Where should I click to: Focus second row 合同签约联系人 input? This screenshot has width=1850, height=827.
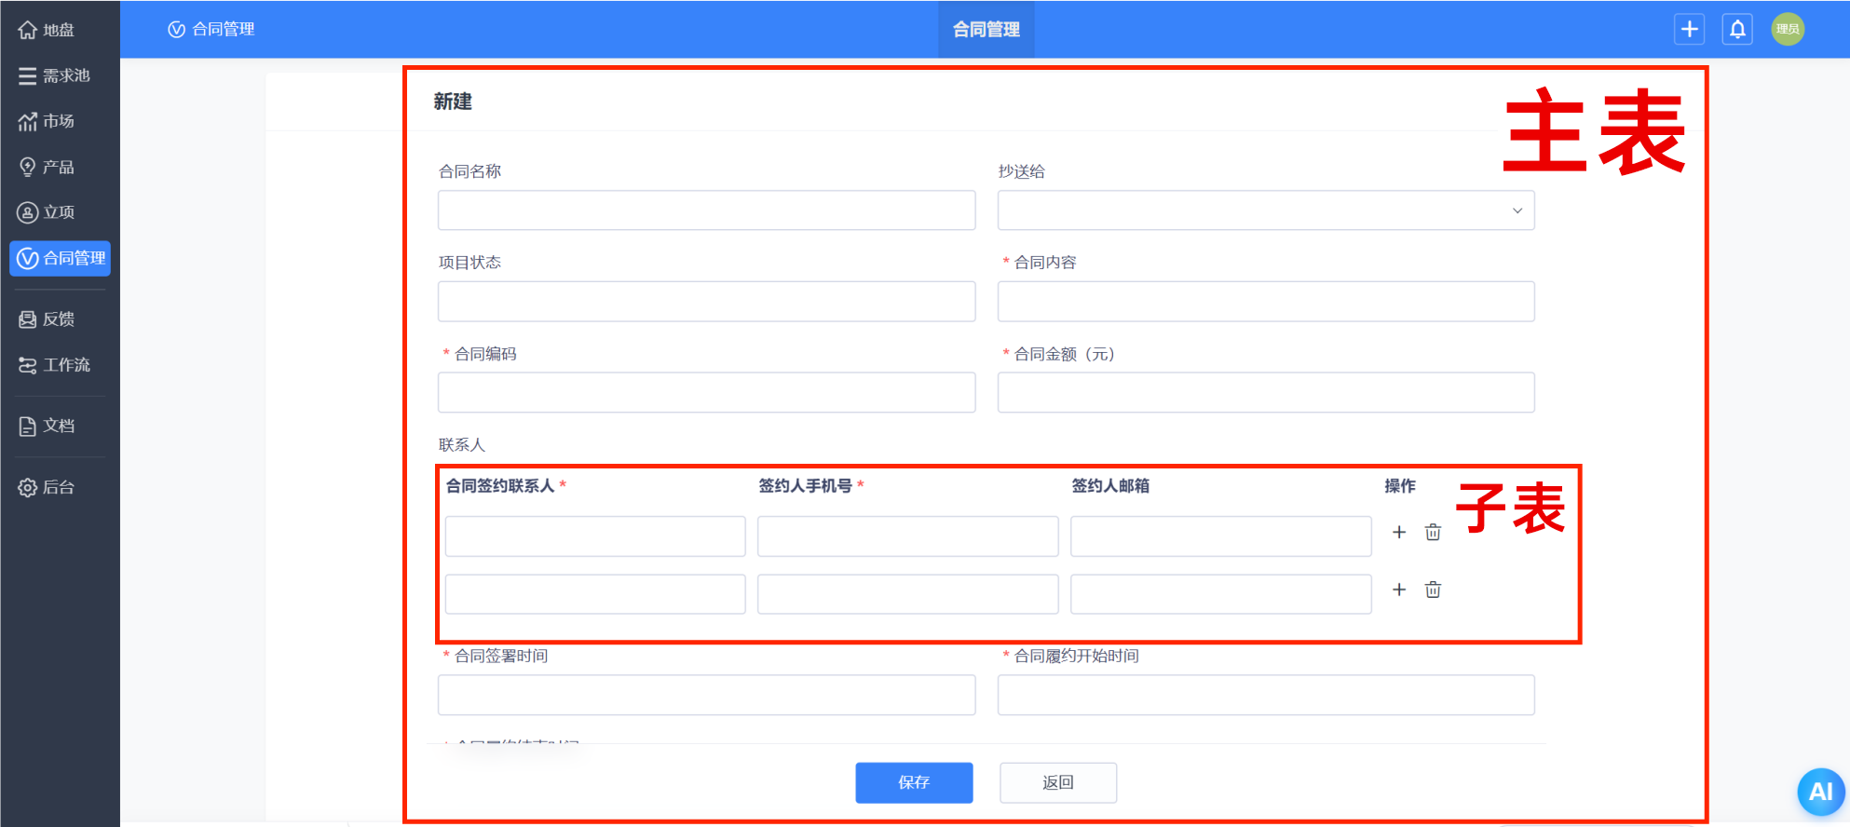coord(595,594)
